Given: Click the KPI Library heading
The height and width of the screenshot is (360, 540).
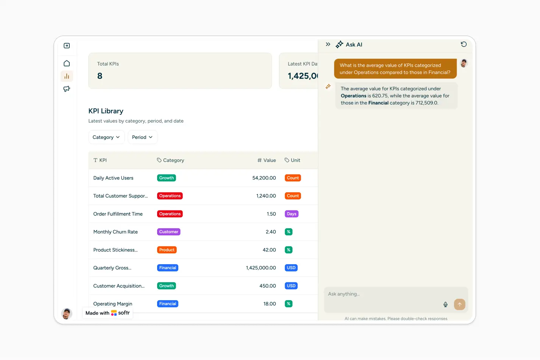Looking at the screenshot, I should 106,111.
